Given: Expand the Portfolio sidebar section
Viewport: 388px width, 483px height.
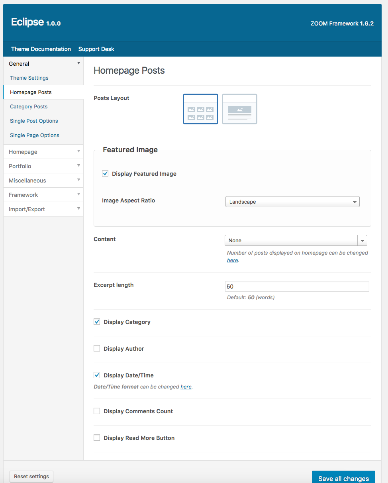Looking at the screenshot, I should point(43,166).
